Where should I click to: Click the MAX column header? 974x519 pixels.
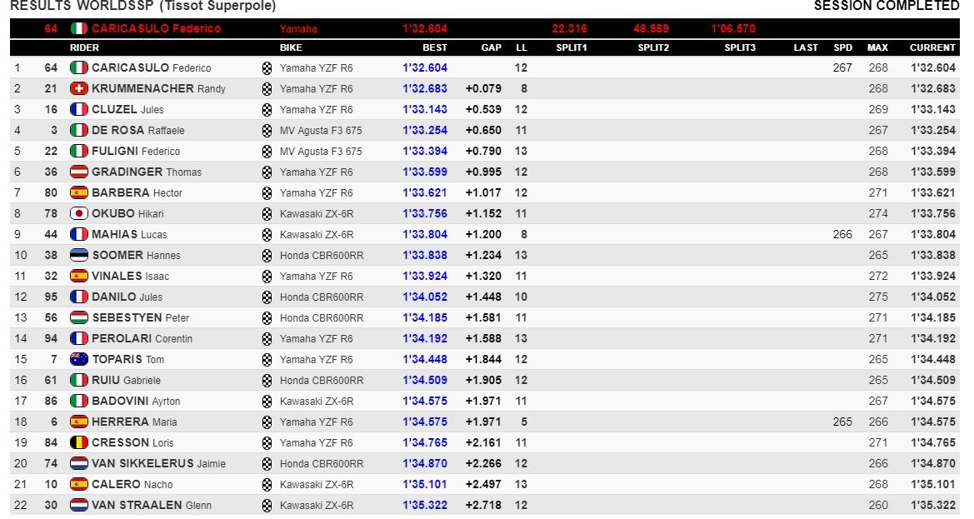[877, 47]
